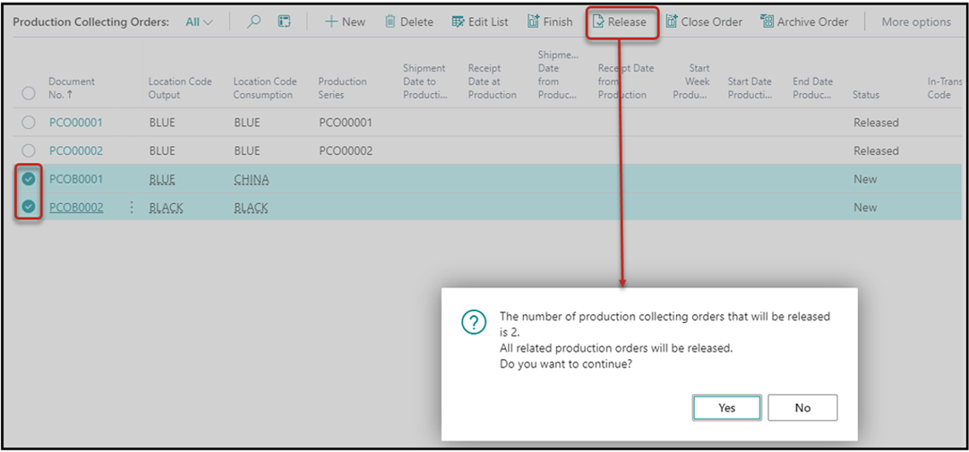Open the list layout view icon
Image resolution: width=969 pixels, height=452 pixels.
[284, 22]
